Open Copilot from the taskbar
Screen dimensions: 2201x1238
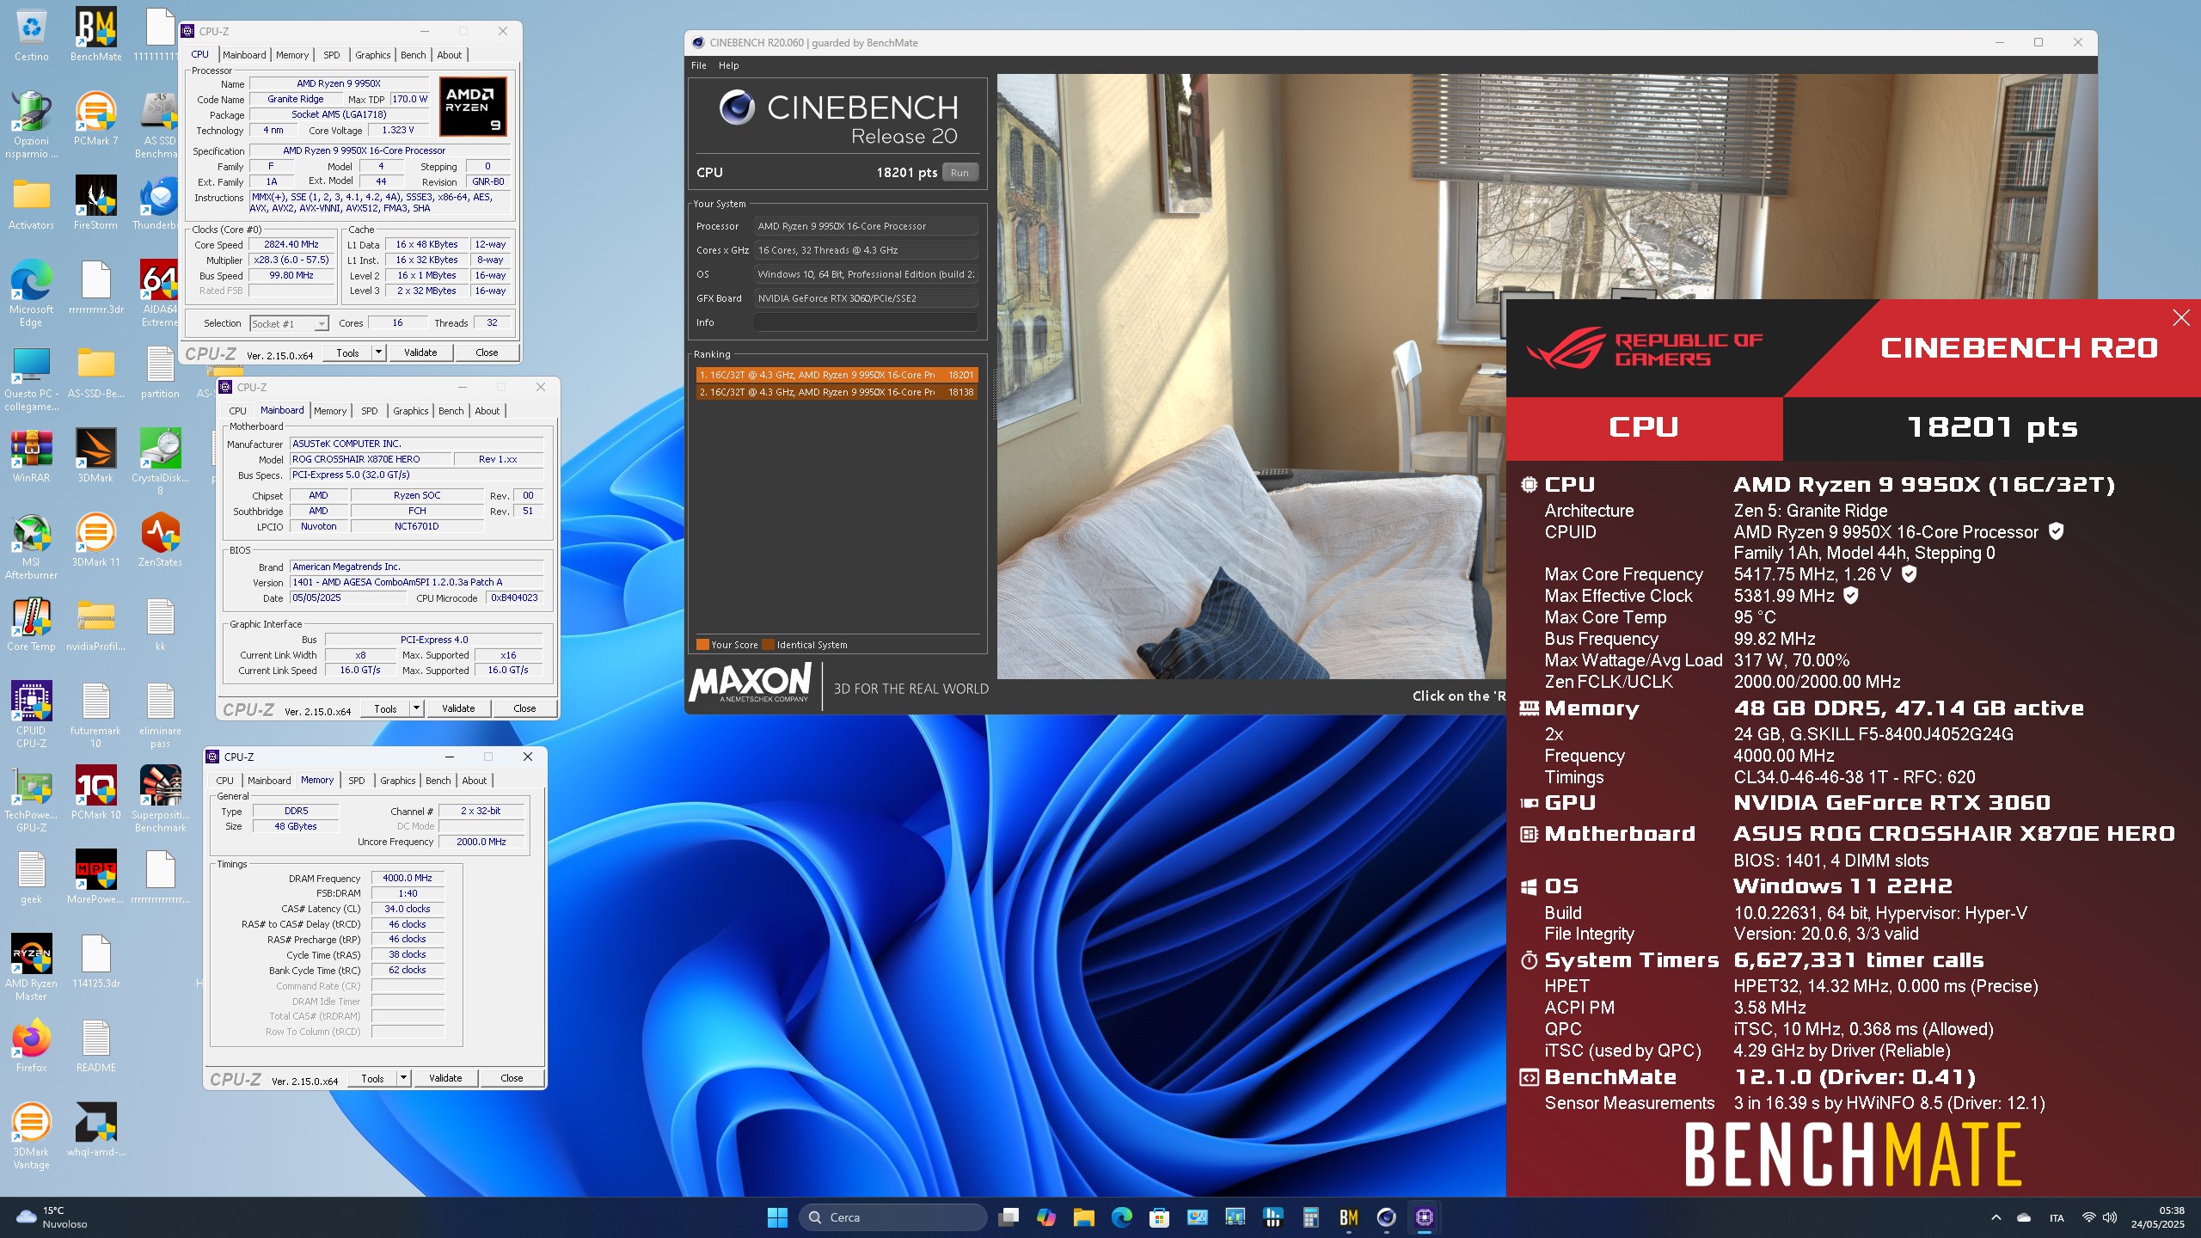pyautogui.click(x=1045, y=1217)
